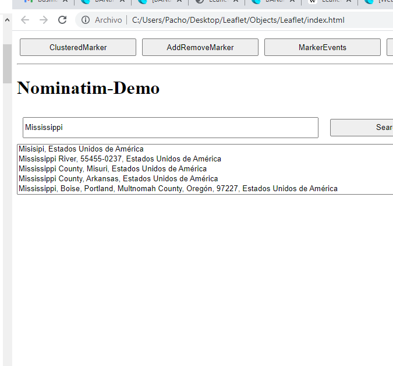
Task: Reload the page with the refresh icon
Action: [x=62, y=20]
